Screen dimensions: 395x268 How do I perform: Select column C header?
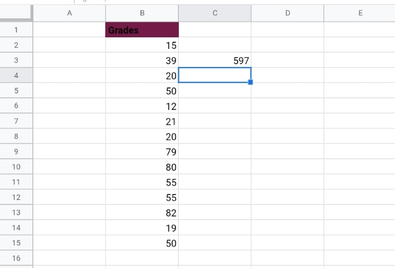tap(215, 13)
